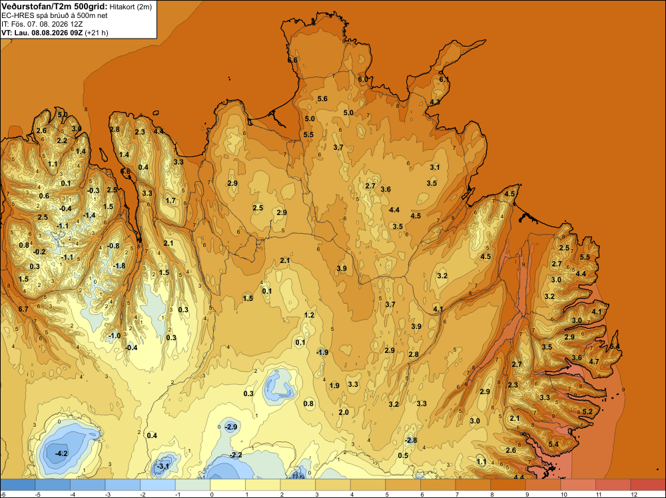Click the 1.7 temperature value

tap(170, 200)
